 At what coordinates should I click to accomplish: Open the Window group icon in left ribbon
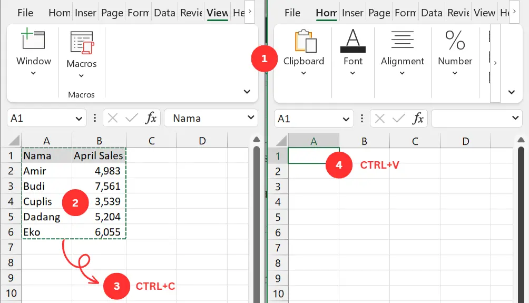coord(33,42)
